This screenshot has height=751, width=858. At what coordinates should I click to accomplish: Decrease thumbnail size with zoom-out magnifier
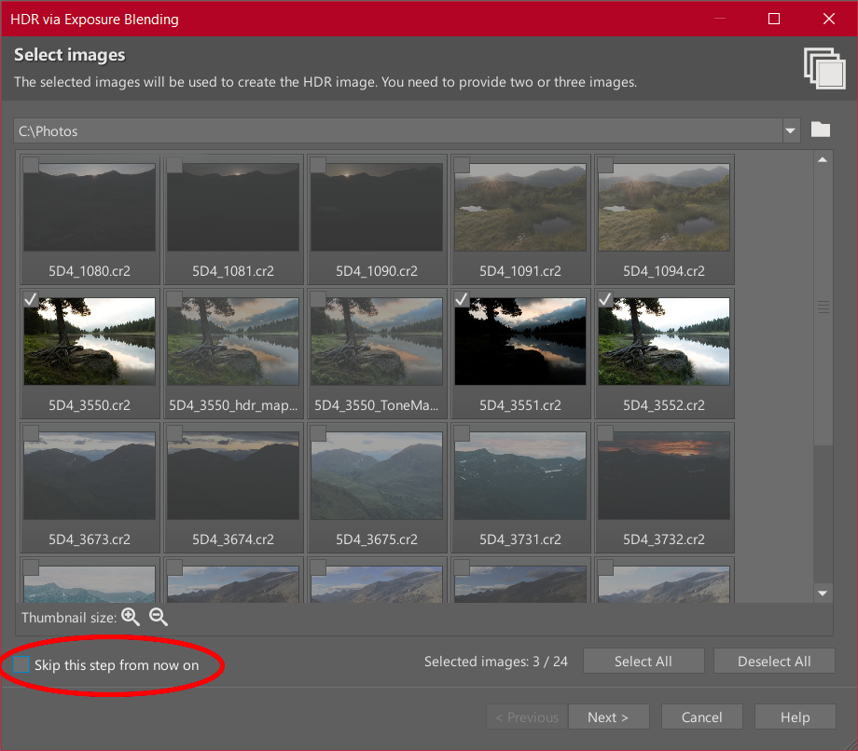pos(159,617)
